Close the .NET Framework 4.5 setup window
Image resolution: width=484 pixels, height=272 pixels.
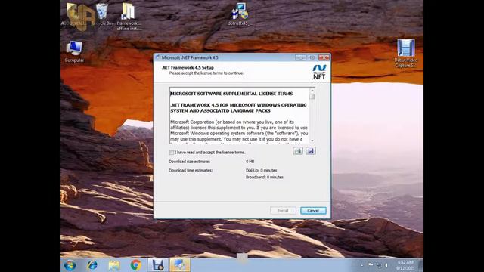324,57
